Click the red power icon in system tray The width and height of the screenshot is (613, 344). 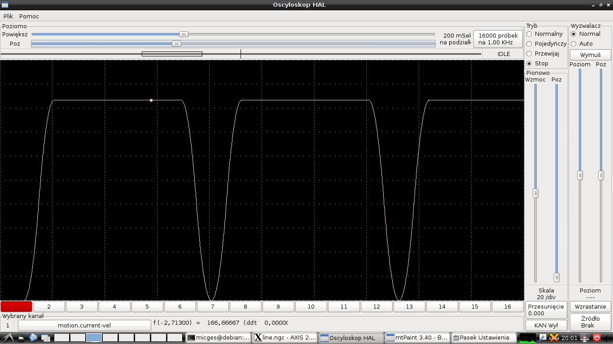[x=597, y=338]
